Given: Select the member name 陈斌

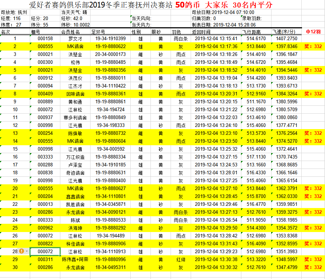Looking at the screenshot, I should coord(75,220).
